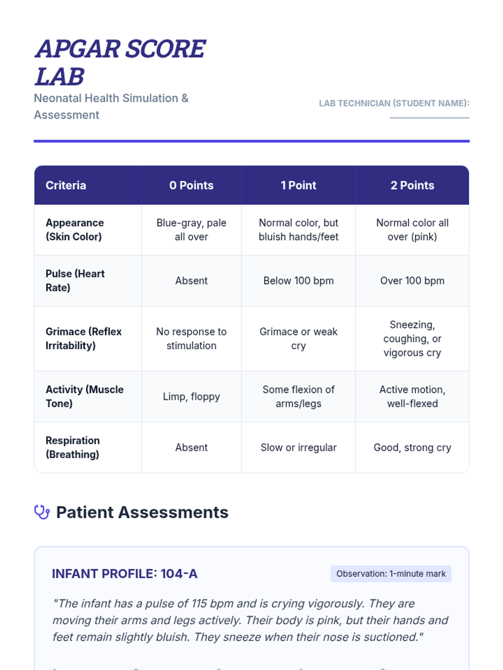Viewport: 503px width, 670px height.
Task: Click the 'Blue-gray, pale all over' cell
Action: (191, 230)
